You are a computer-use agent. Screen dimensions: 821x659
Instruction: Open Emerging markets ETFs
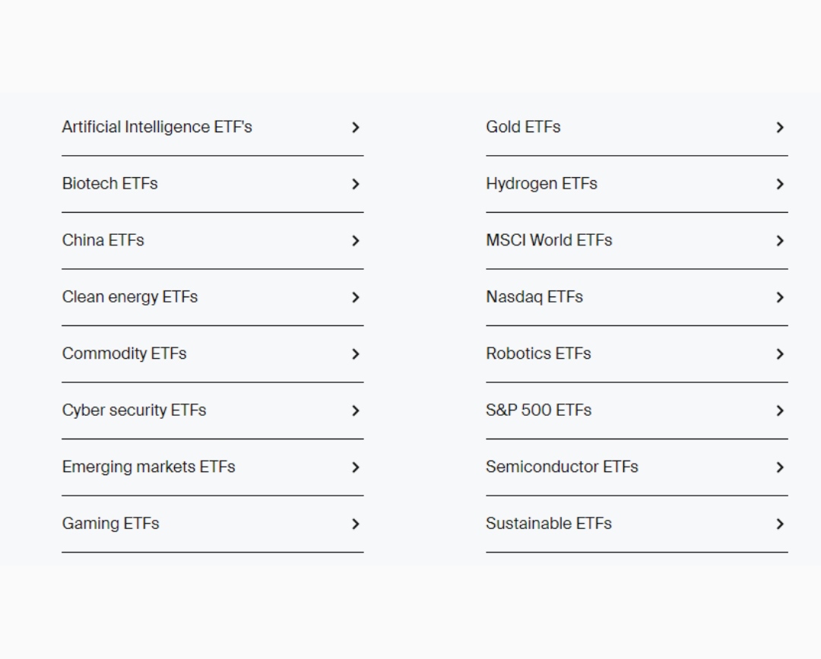click(x=213, y=467)
